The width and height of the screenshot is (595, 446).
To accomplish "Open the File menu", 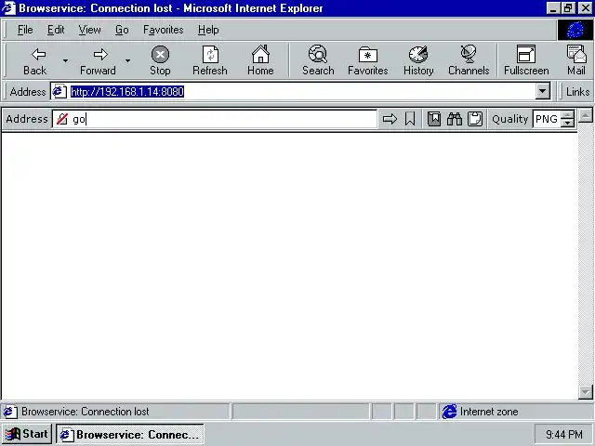I will (25, 30).
